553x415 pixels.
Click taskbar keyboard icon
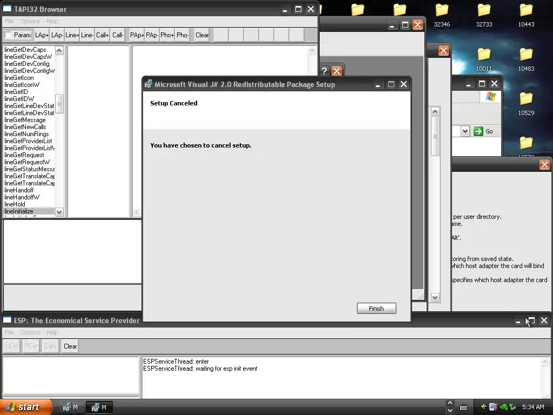463,407
